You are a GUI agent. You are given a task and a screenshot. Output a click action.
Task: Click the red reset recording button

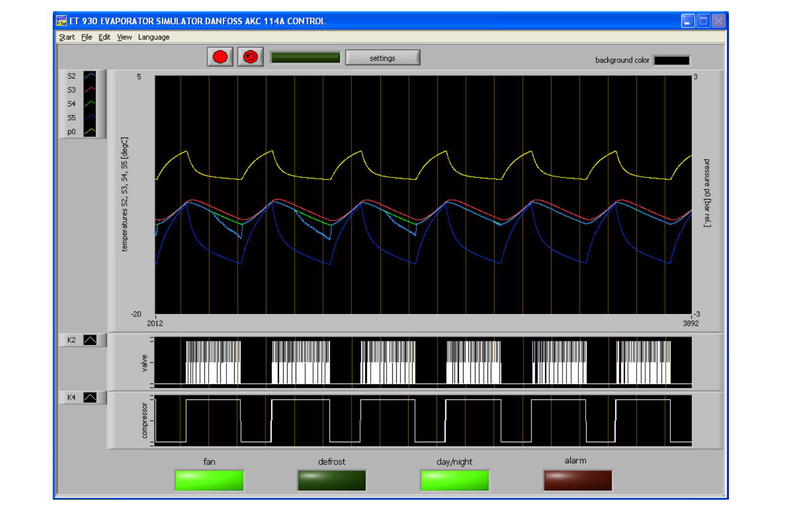pos(250,57)
